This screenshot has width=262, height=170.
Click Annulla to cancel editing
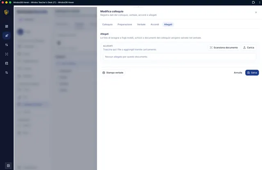[238, 73]
